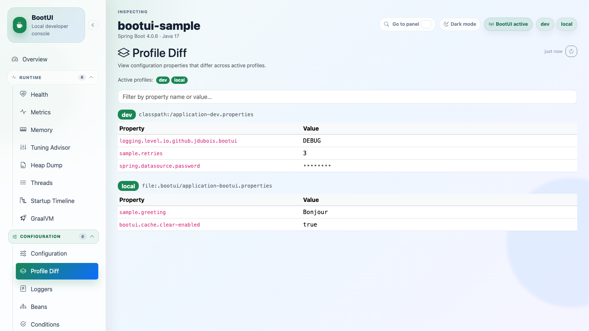The height and width of the screenshot is (331, 589).
Task: Click the Memory chip icon
Action: [x=23, y=129]
